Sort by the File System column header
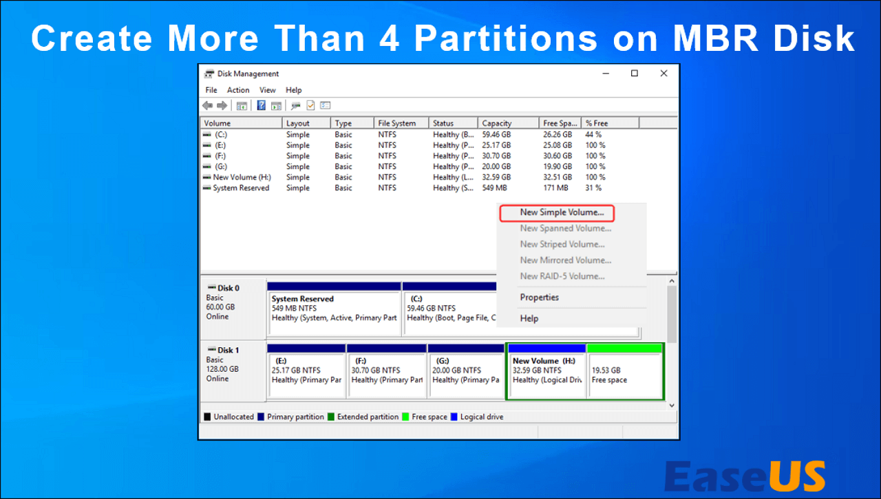The width and height of the screenshot is (881, 499). (x=401, y=123)
